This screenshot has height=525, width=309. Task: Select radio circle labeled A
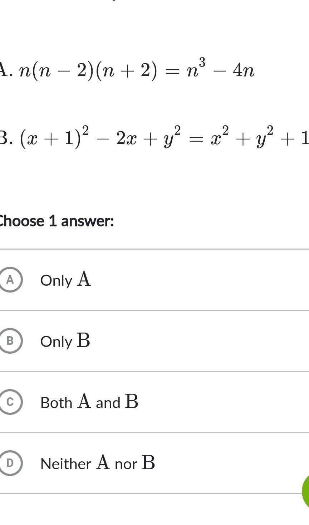10,280
